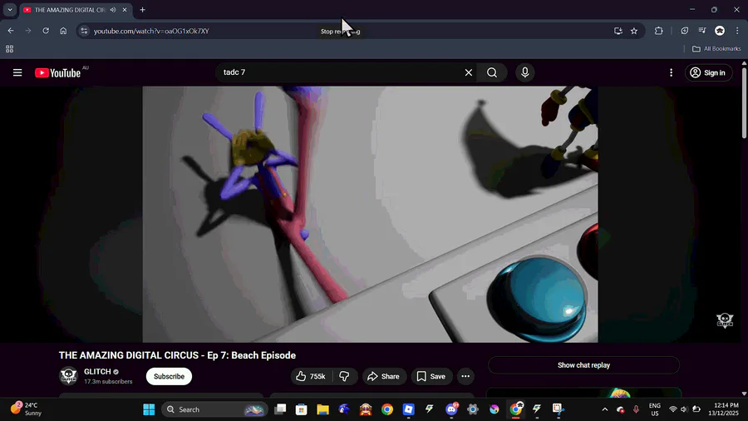Open the weather widget 24°C Sunny
The image size is (748, 421).
pyautogui.click(x=27, y=409)
